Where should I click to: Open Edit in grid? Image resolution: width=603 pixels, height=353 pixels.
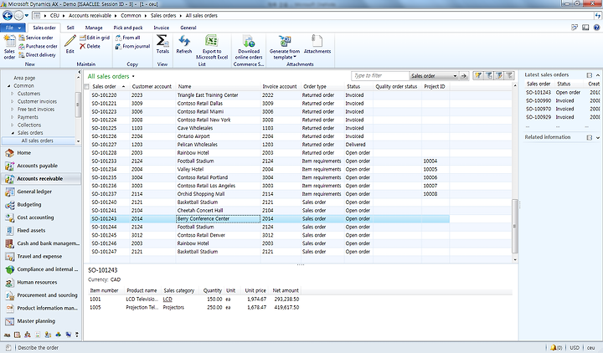[95, 38]
